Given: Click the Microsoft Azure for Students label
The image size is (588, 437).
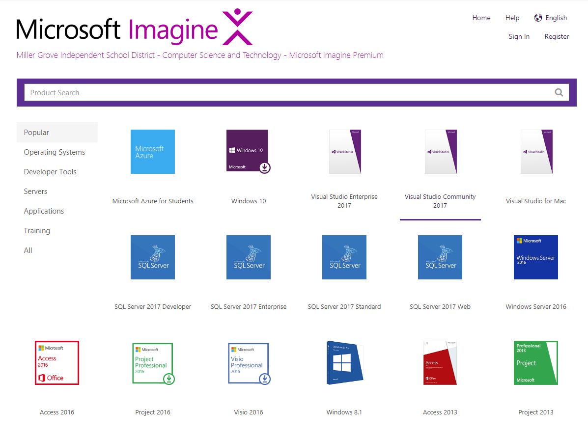Looking at the screenshot, I should 153,201.
